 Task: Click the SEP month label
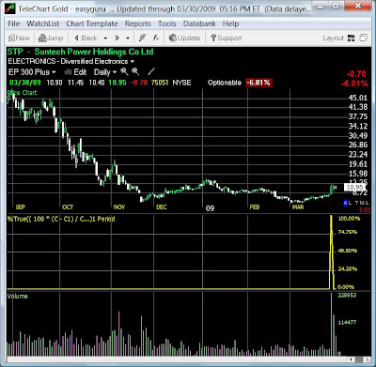coord(21,207)
